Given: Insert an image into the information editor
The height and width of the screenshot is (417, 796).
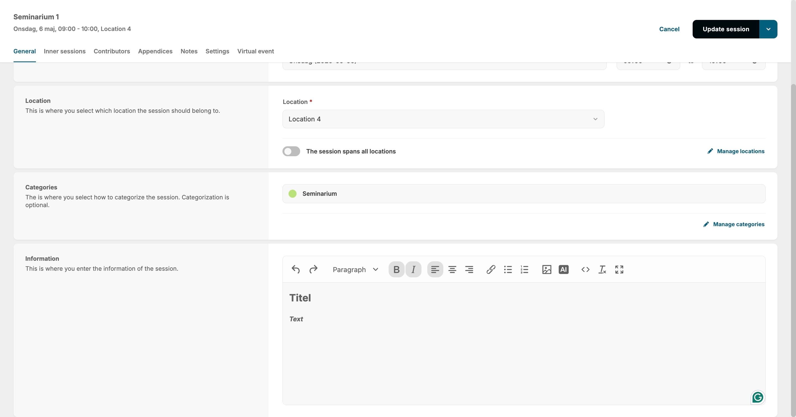Looking at the screenshot, I should (546, 269).
